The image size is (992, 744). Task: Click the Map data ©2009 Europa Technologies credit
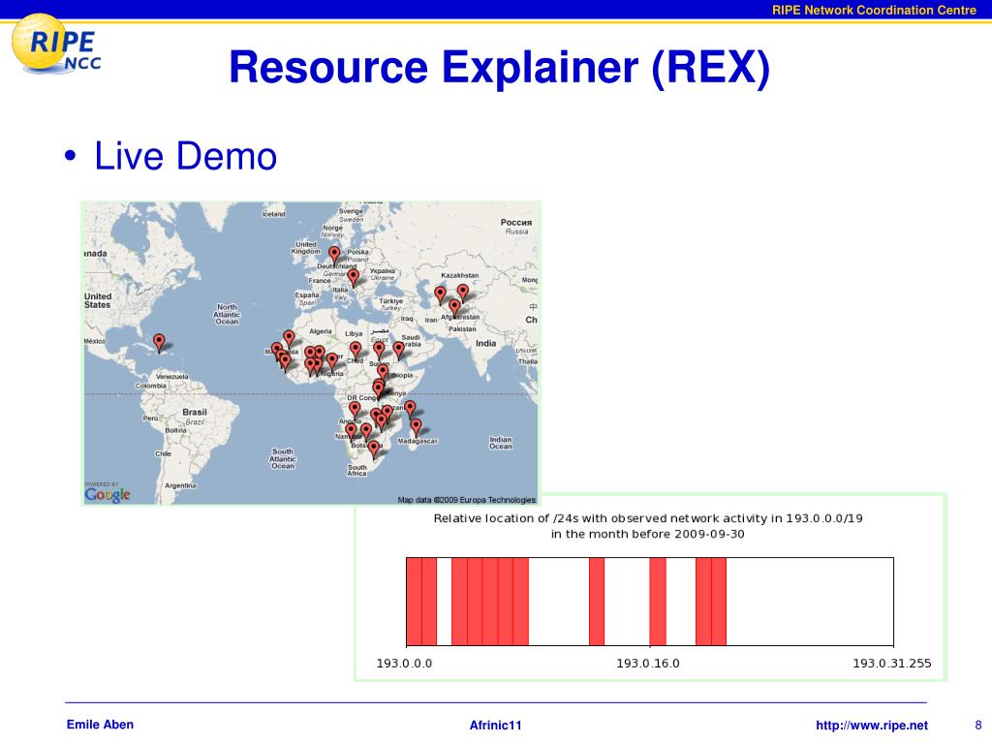(x=466, y=500)
